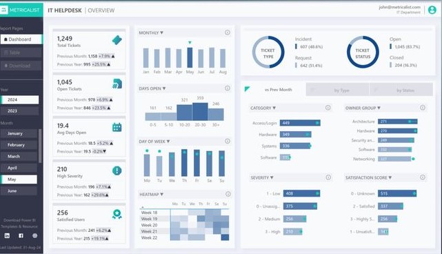Click the month list scrollbar
This screenshot has height=254, width=442.
(x=40, y=146)
